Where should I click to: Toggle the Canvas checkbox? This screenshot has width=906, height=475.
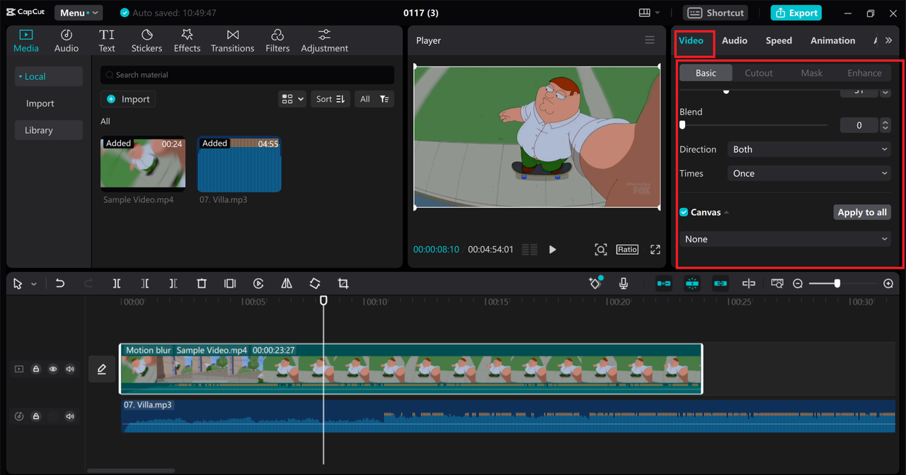pos(684,212)
